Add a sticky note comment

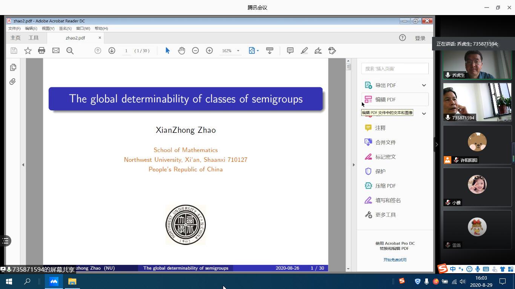point(290,51)
